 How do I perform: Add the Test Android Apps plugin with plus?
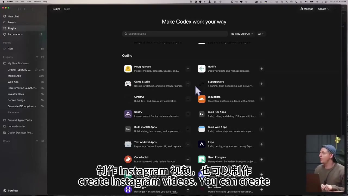point(188,144)
